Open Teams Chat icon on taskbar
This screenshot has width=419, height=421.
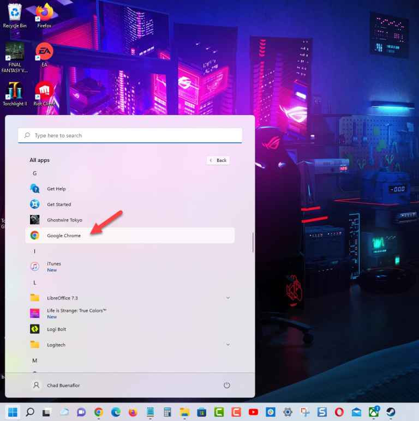pos(81,412)
